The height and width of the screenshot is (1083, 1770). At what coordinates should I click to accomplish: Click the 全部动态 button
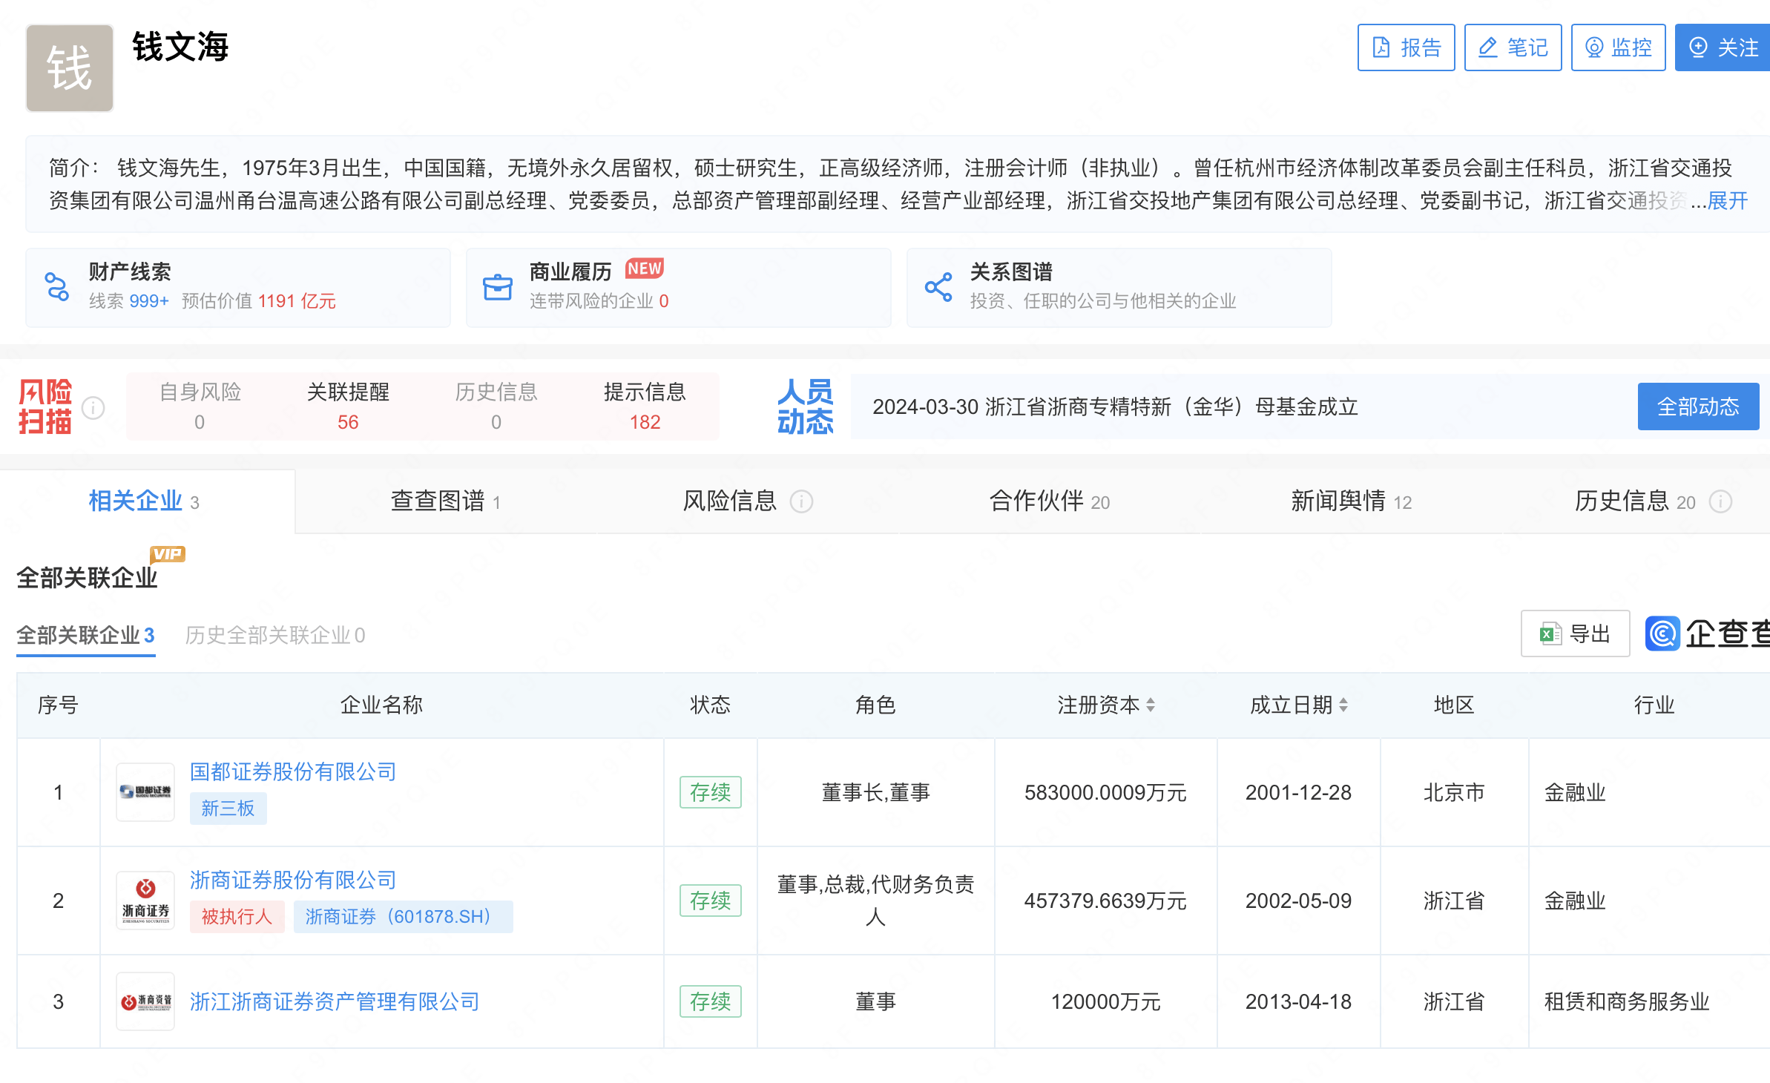[1698, 406]
